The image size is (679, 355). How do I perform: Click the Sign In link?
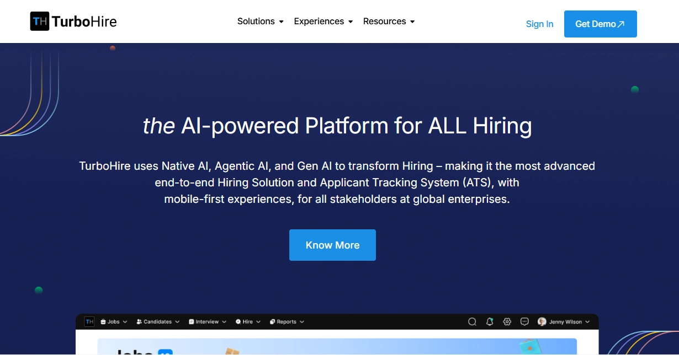click(539, 24)
